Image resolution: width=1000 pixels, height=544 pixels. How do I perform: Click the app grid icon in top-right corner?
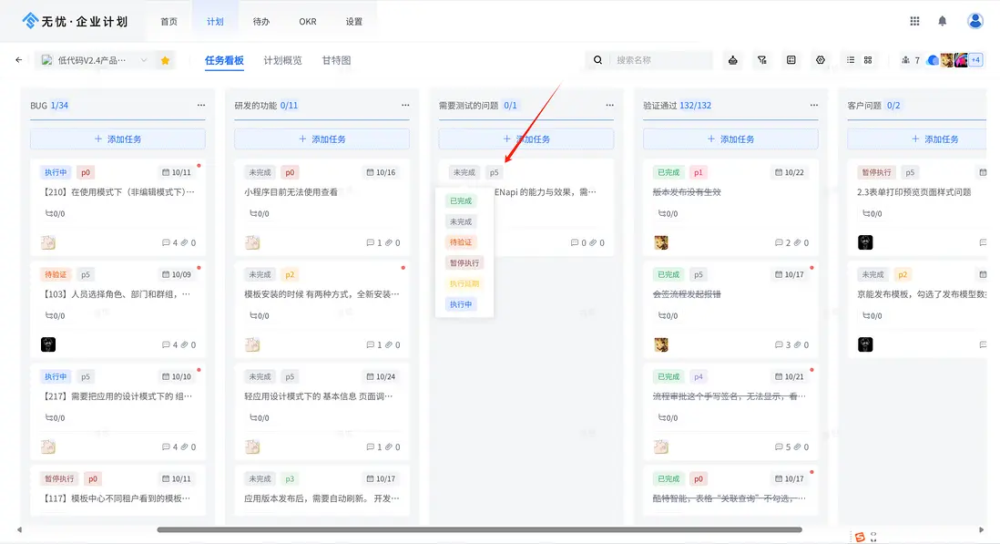point(913,20)
